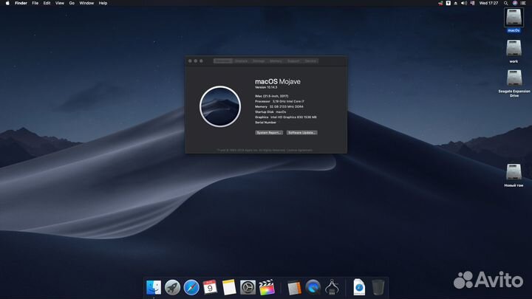Switch to the Storage tab
532x299 pixels.
click(259, 61)
